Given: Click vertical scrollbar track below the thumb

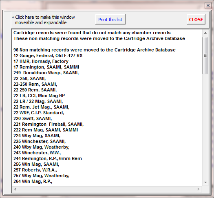Looking at the screenshot, I should click(x=205, y=127).
